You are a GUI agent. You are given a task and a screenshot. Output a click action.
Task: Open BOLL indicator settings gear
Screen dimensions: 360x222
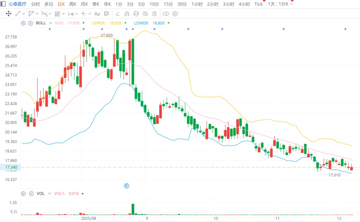(23, 23)
